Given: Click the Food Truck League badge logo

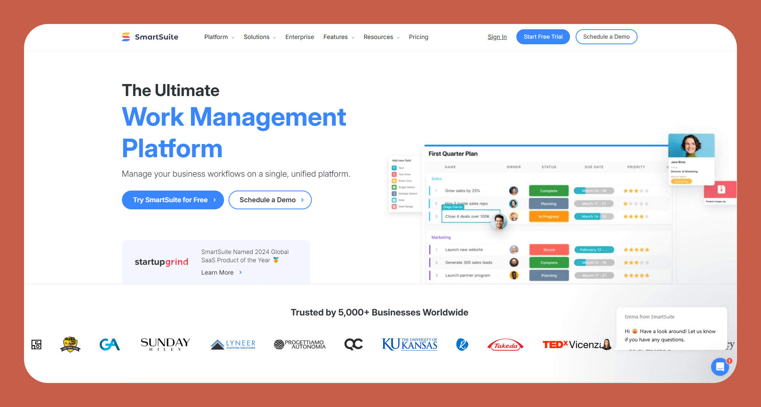Looking at the screenshot, I should click(70, 344).
